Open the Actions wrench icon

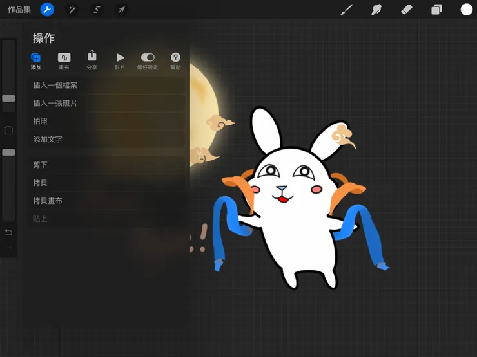47,10
